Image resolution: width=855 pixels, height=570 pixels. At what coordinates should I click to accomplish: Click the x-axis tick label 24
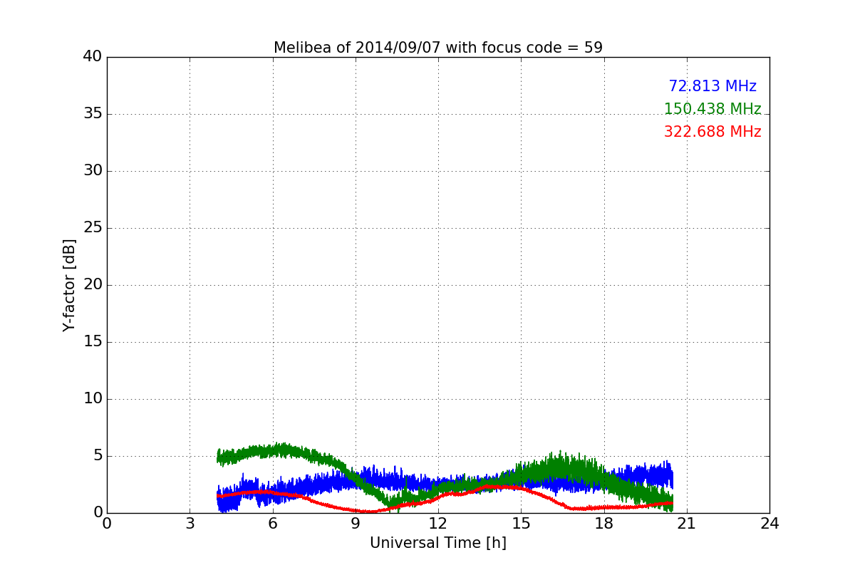(769, 524)
